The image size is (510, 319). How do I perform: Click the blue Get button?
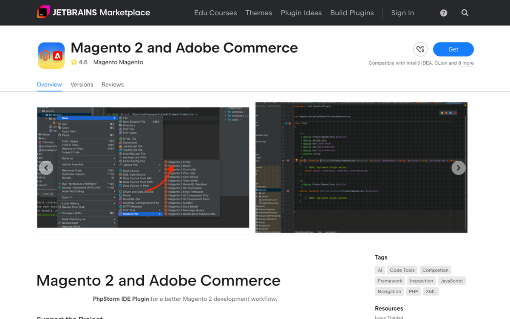point(453,49)
